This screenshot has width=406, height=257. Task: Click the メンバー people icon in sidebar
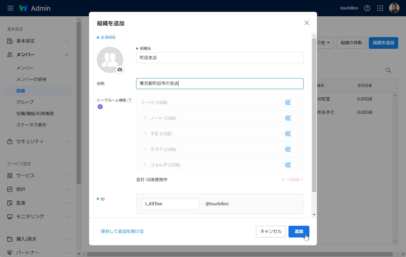[x=10, y=55]
